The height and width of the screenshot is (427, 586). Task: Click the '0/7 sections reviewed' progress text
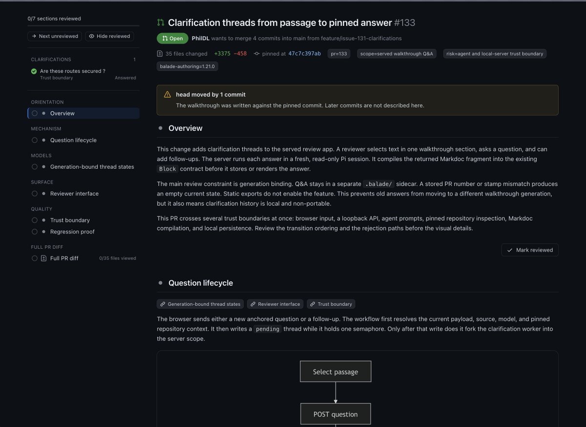pos(54,19)
